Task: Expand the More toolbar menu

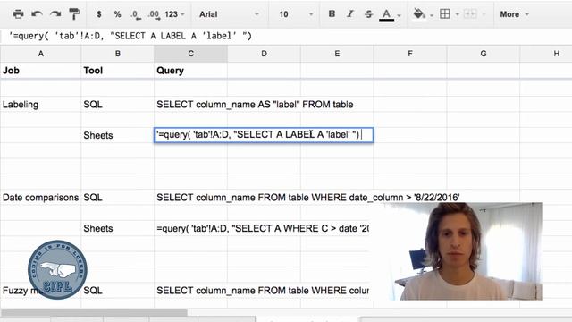Action: coord(514,14)
